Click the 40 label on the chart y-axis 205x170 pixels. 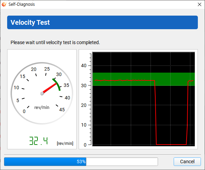(x=85, y=66)
